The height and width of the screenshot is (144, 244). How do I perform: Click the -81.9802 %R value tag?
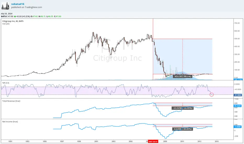[238, 95]
